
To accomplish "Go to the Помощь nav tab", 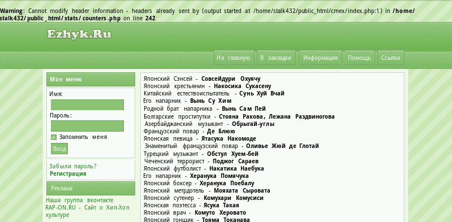I will click(x=359, y=58).
